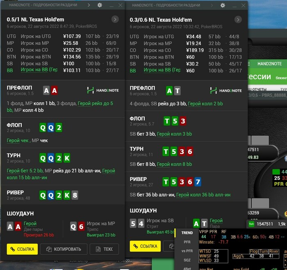This screenshot has height=270, width=287.
Task: Click Hand2Note logo in left preflop section
Action: pos(102,90)
